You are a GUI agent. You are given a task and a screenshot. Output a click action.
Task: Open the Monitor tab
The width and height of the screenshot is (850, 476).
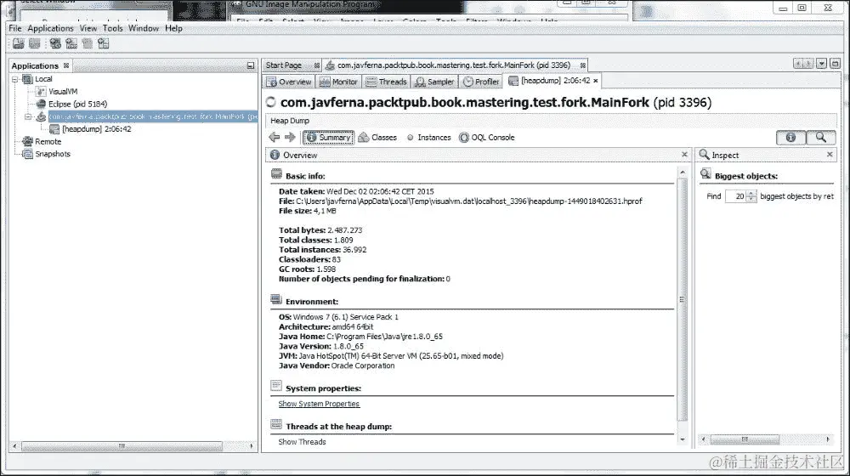[338, 82]
